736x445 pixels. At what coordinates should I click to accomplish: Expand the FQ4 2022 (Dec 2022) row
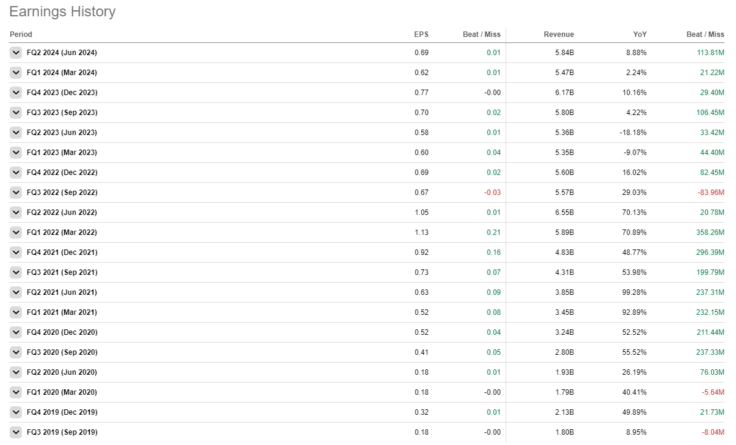tap(16, 173)
